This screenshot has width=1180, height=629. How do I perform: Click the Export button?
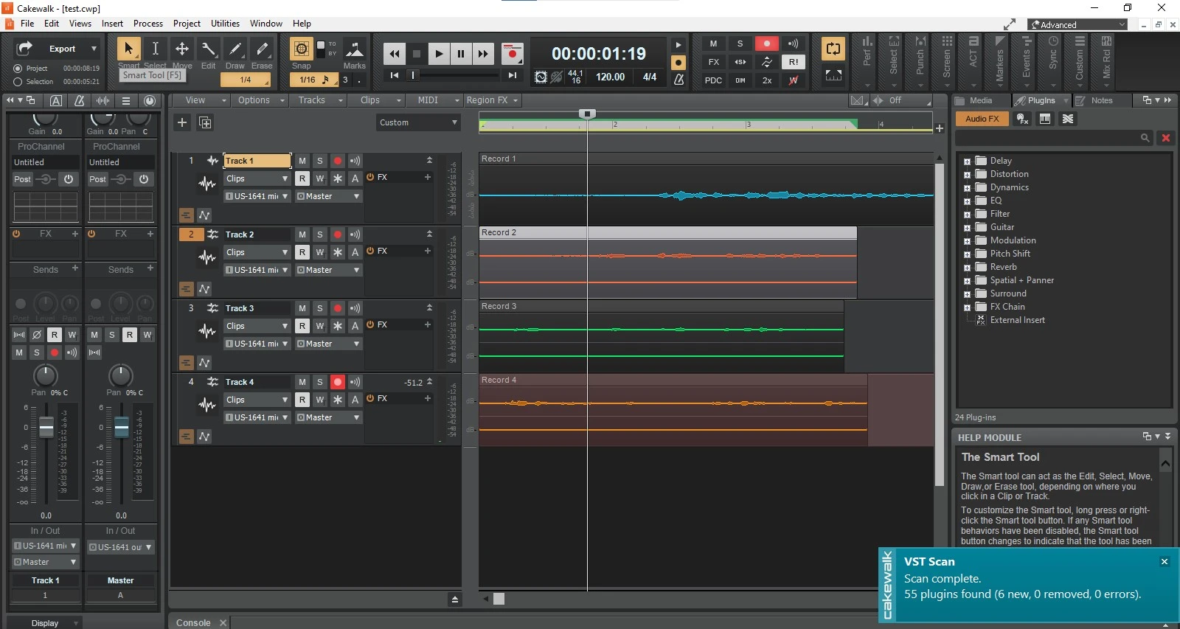(62, 49)
